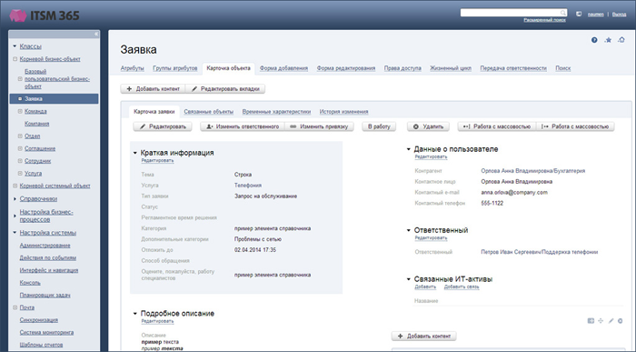636x352 pixels.
Task: Click Добавить связь link
Action: (462, 287)
